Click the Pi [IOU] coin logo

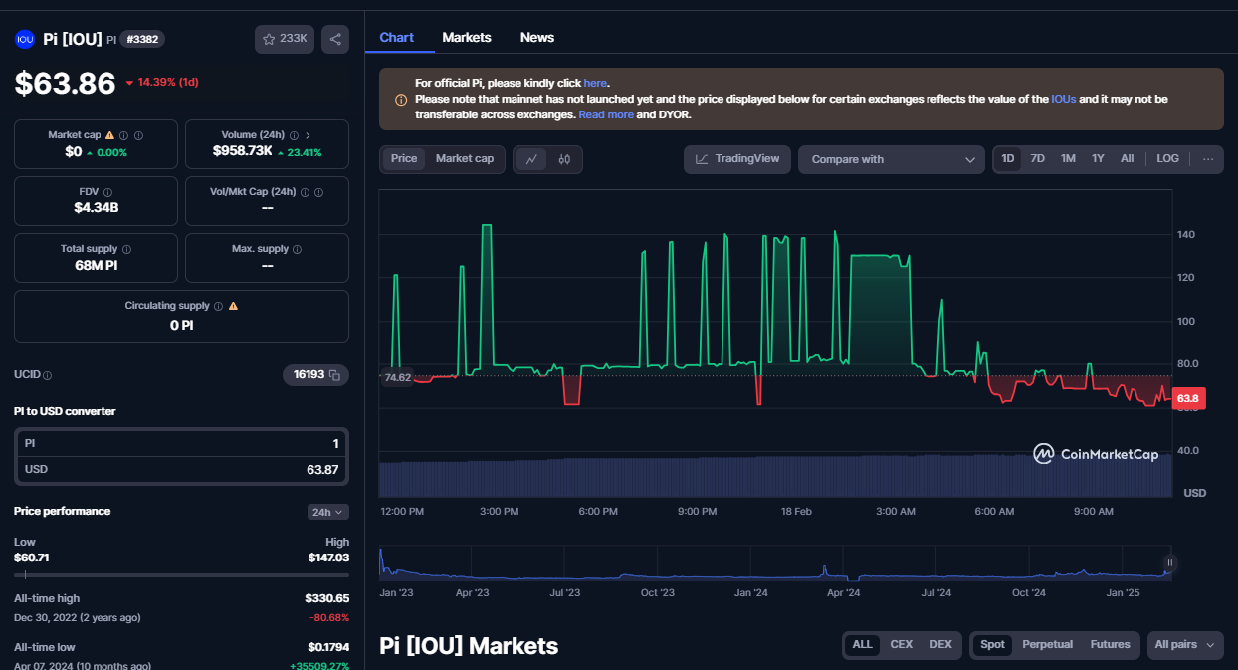pyautogui.click(x=25, y=39)
